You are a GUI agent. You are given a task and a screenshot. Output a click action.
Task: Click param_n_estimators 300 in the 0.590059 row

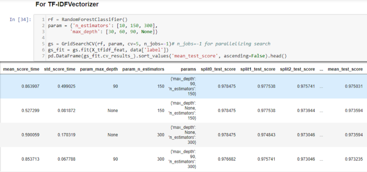161,135
